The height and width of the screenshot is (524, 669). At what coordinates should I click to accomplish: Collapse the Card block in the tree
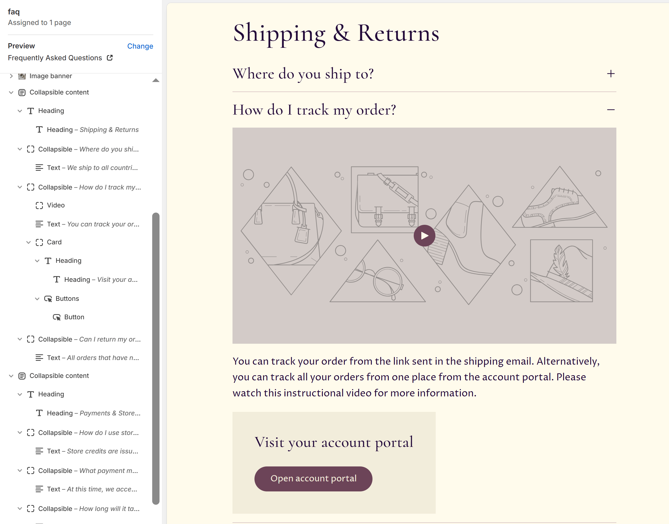(29, 242)
